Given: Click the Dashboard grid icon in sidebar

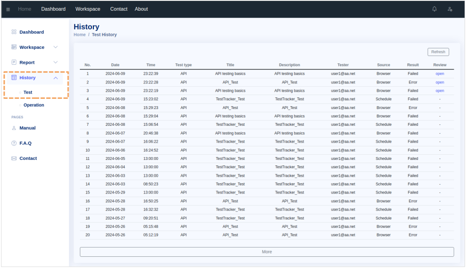Looking at the screenshot, I should (14, 32).
